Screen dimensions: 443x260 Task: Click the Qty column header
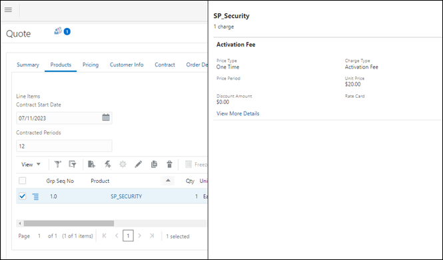click(190, 181)
